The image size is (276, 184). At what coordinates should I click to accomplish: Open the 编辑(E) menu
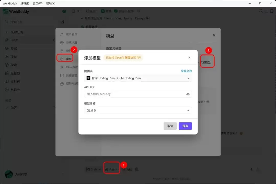click(x=25, y=3)
